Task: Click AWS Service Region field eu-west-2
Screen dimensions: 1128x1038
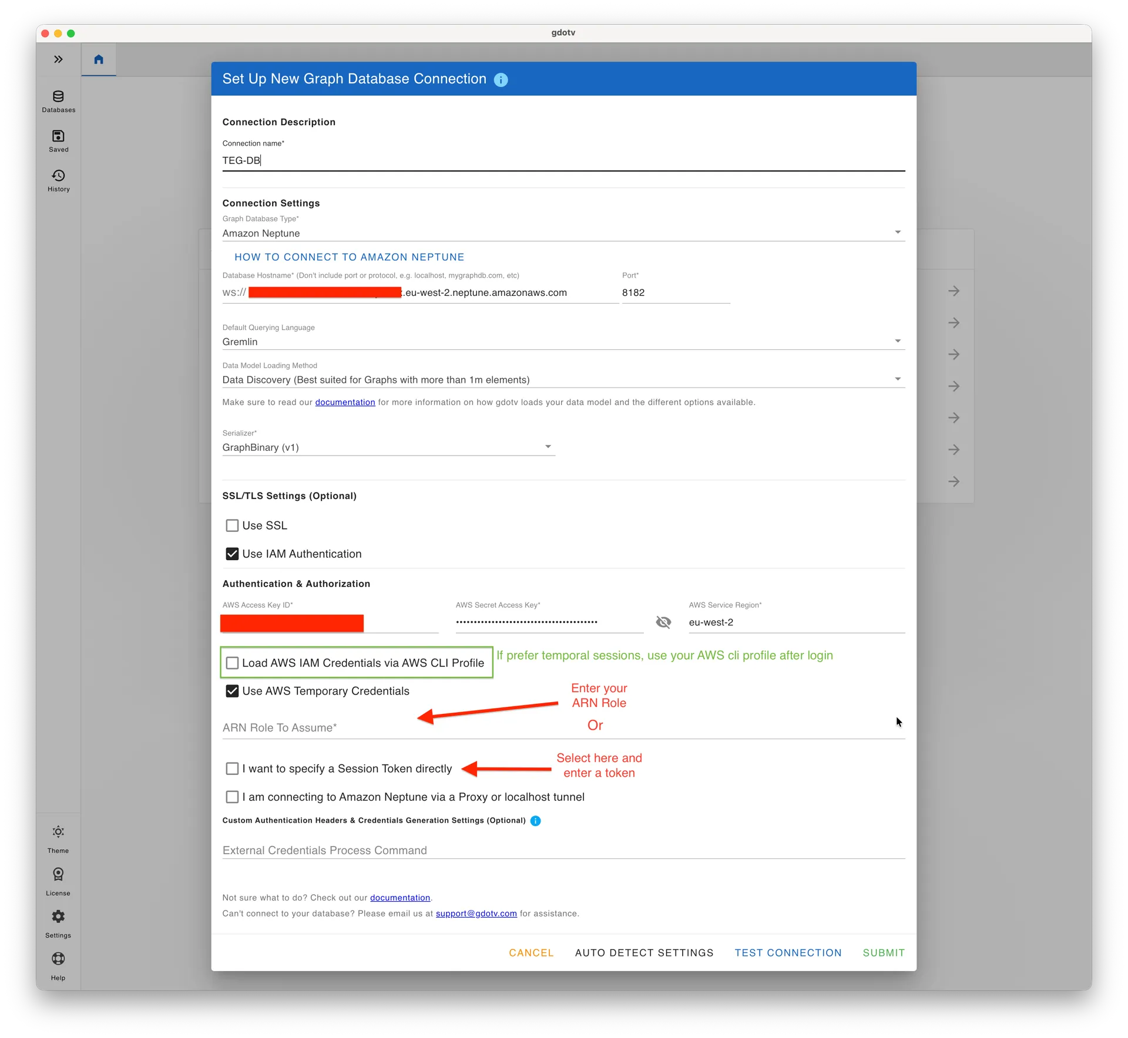Action: tap(797, 622)
